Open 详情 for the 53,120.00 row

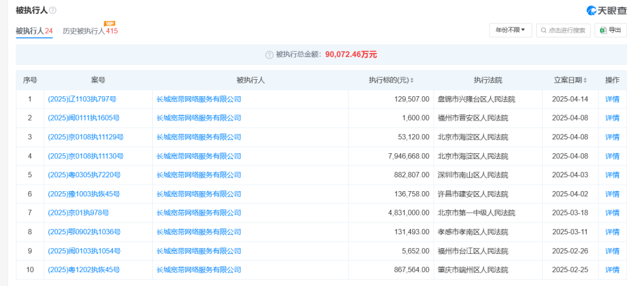tap(612, 137)
